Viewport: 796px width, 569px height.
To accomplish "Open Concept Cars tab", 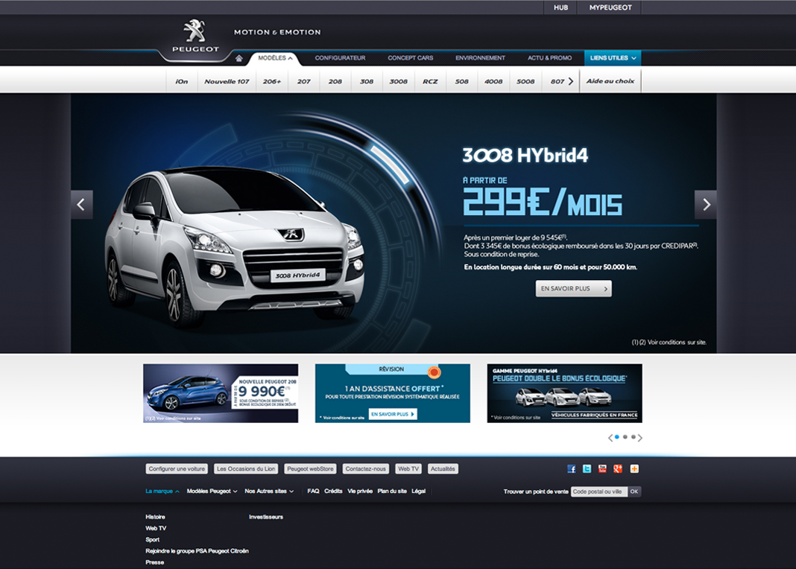I will [x=410, y=58].
